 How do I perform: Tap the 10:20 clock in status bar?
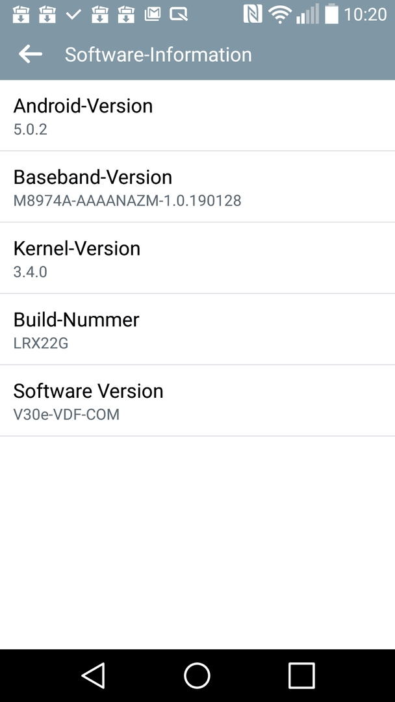pyautogui.click(x=365, y=14)
